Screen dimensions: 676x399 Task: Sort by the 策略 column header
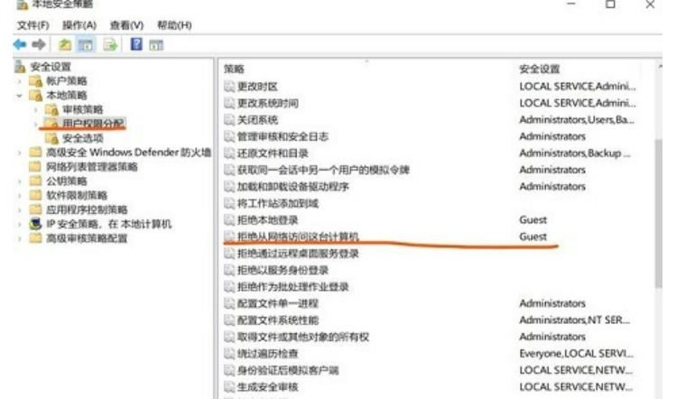click(x=234, y=69)
